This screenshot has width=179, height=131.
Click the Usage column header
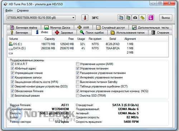tap(81, 39)
